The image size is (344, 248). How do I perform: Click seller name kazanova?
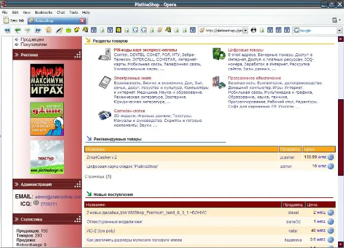point(293,240)
